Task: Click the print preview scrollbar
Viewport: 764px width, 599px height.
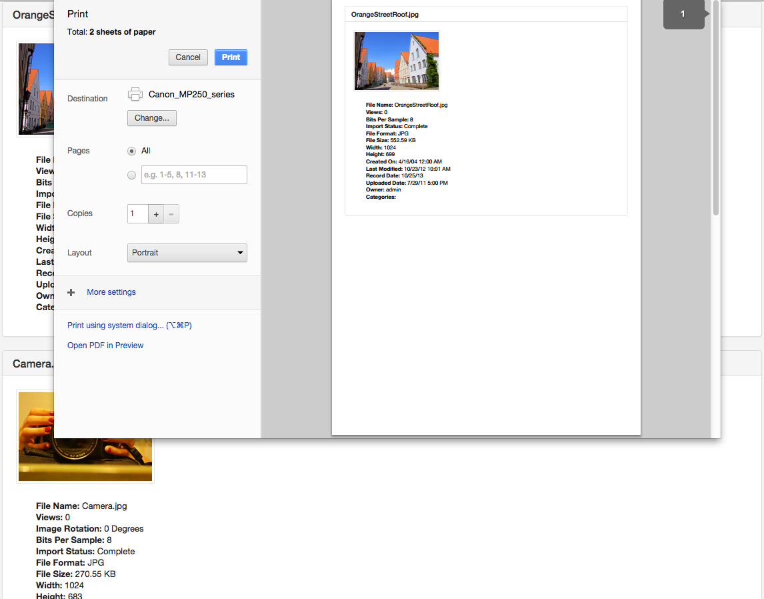Action: pyautogui.click(x=716, y=107)
